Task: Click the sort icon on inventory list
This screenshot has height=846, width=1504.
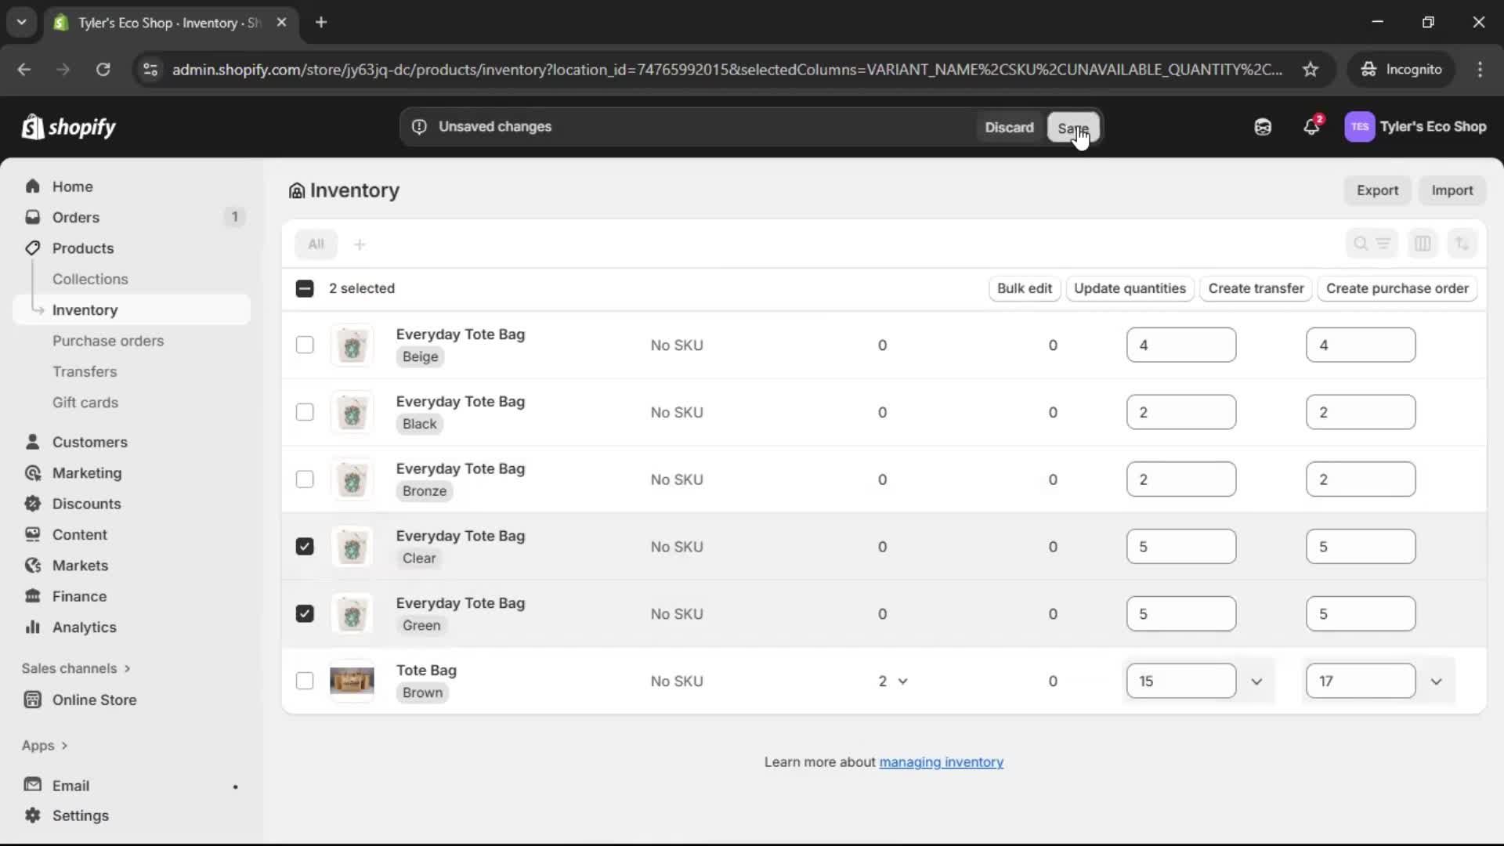Action: coord(1463,244)
